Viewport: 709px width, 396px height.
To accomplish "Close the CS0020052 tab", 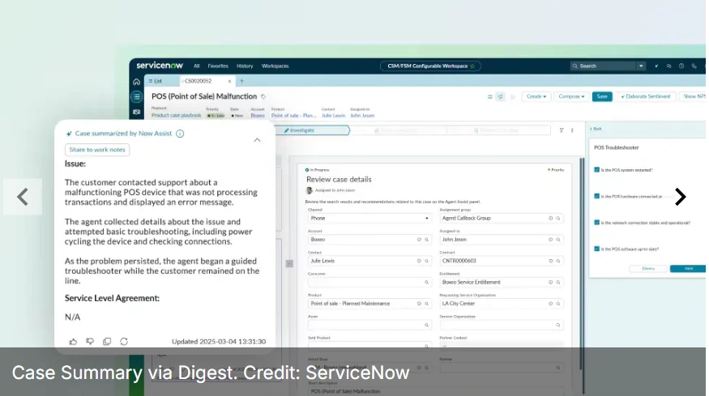I will coord(229,81).
